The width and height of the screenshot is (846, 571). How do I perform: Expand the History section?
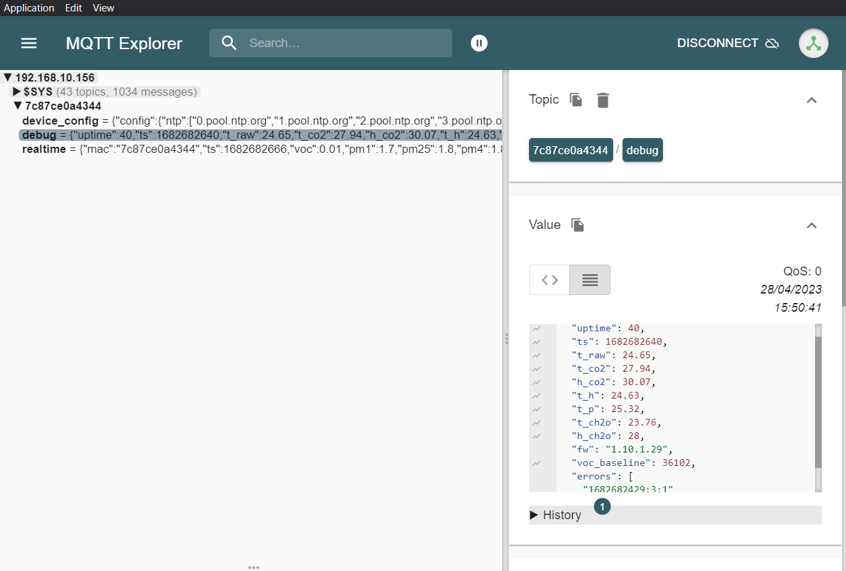[x=675, y=515]
